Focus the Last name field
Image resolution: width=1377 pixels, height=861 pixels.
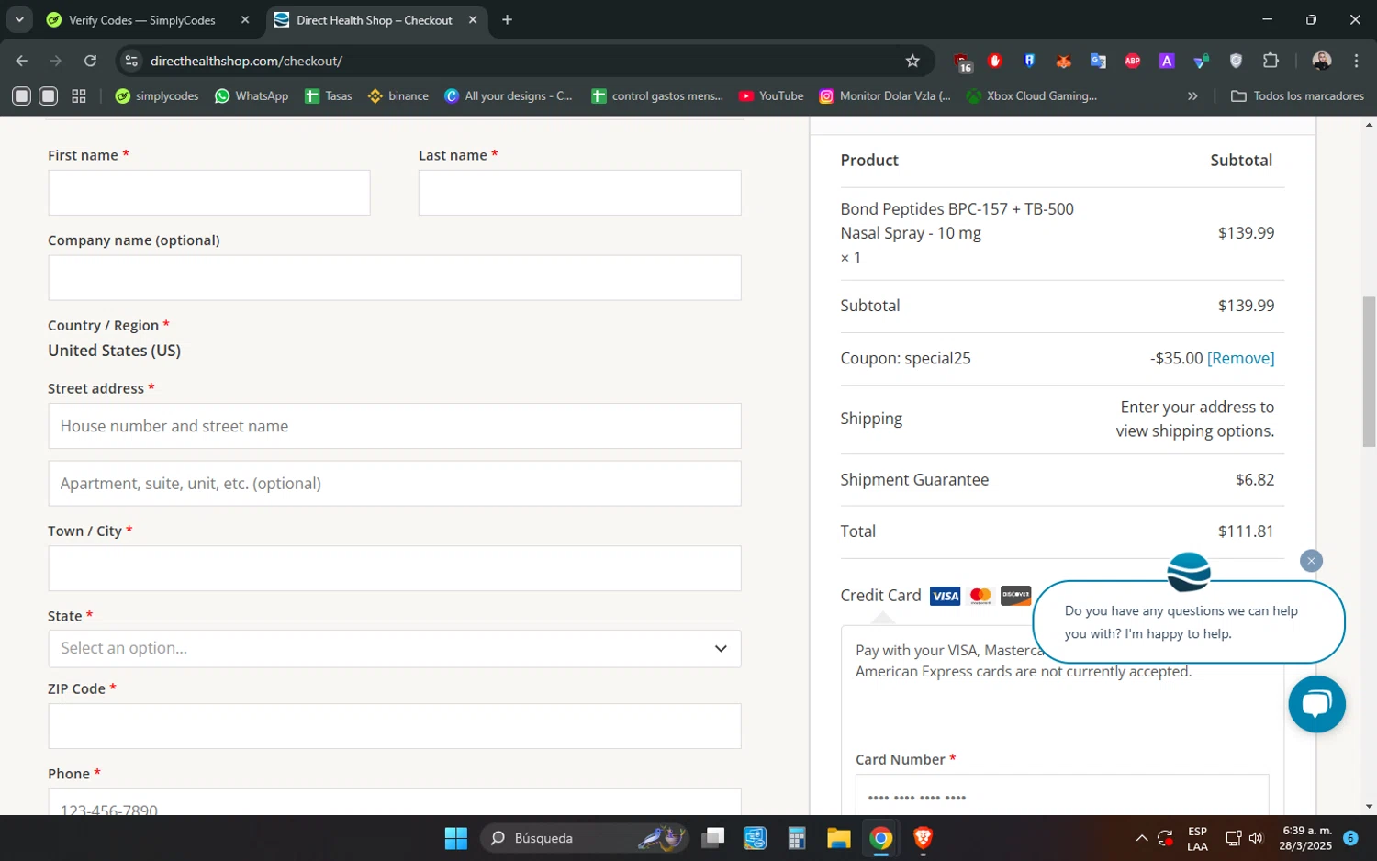(579, 193)
